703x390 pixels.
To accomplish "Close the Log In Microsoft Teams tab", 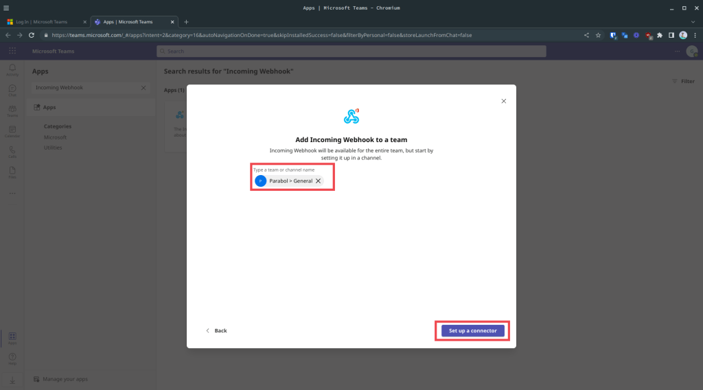I will click(84, 22).
